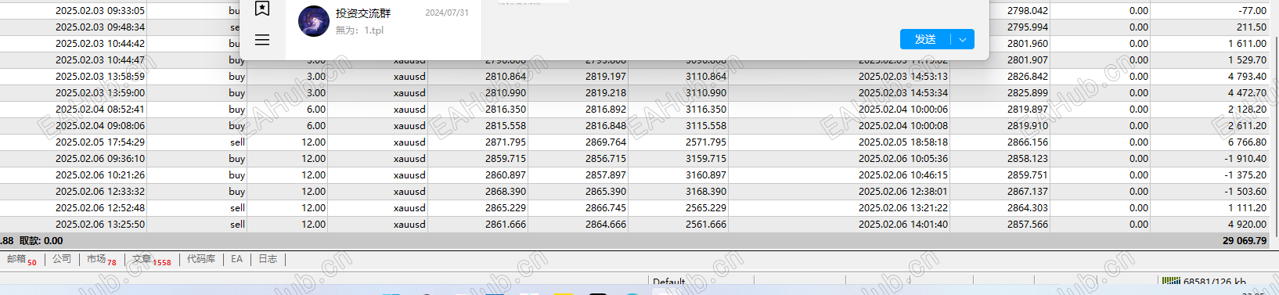
Task: Switch to the 公司 tab
Action: coord(62,259)
